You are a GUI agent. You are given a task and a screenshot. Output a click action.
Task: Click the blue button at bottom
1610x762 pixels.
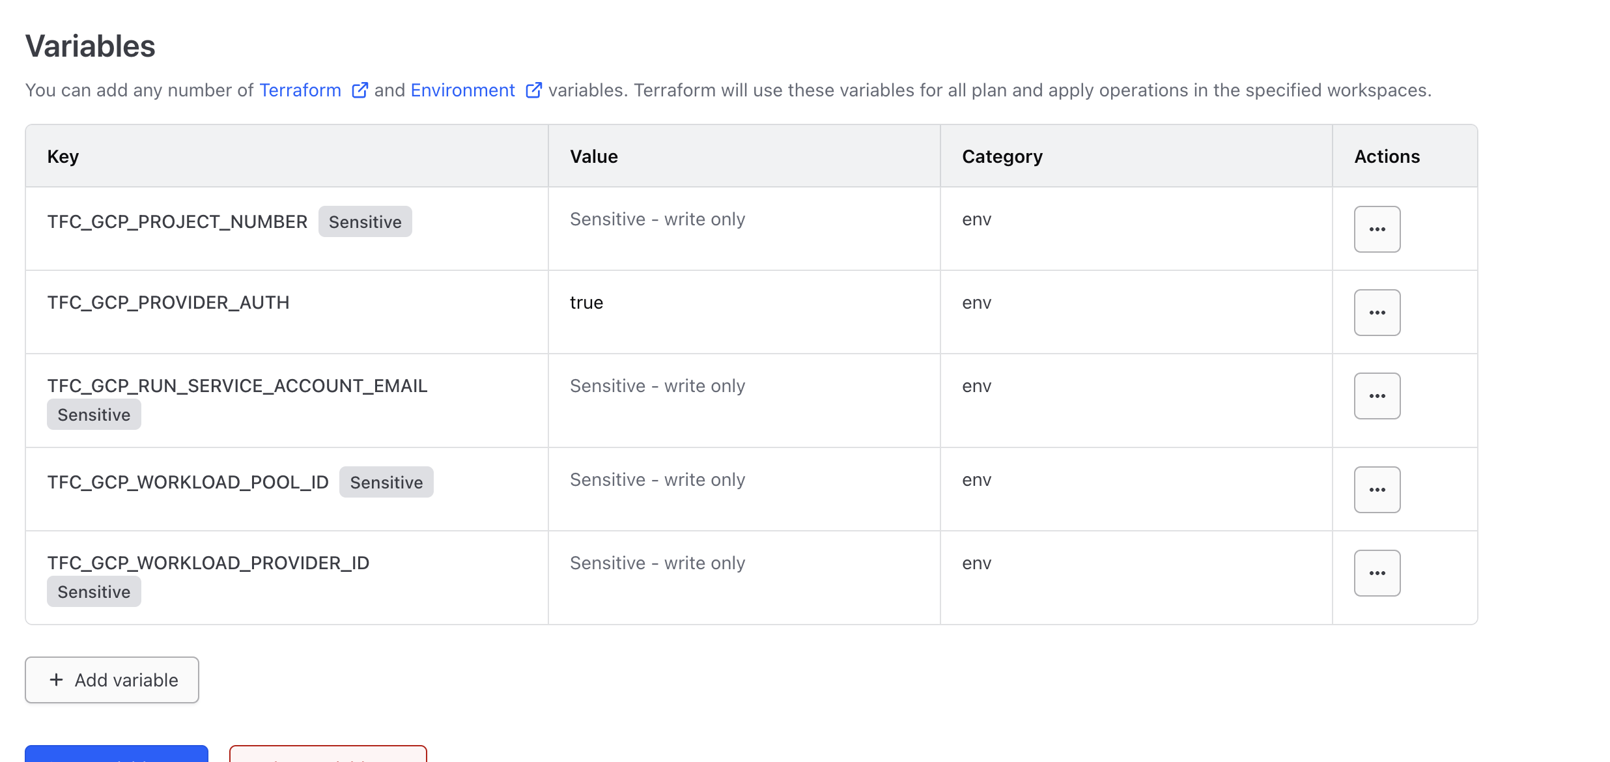coord(117,754)
